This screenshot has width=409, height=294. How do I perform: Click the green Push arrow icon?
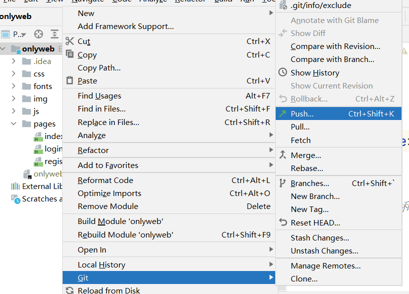(283, 114)
